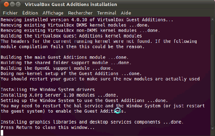
Task: Maximize the terminal window
Action: [18, 4]
